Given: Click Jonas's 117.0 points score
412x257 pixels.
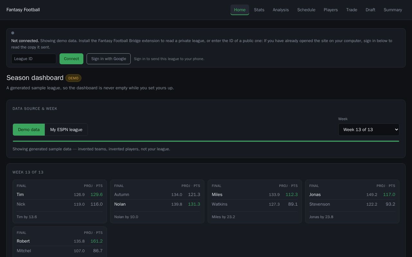Looking at the screenshot, I should tap(389, 194).
